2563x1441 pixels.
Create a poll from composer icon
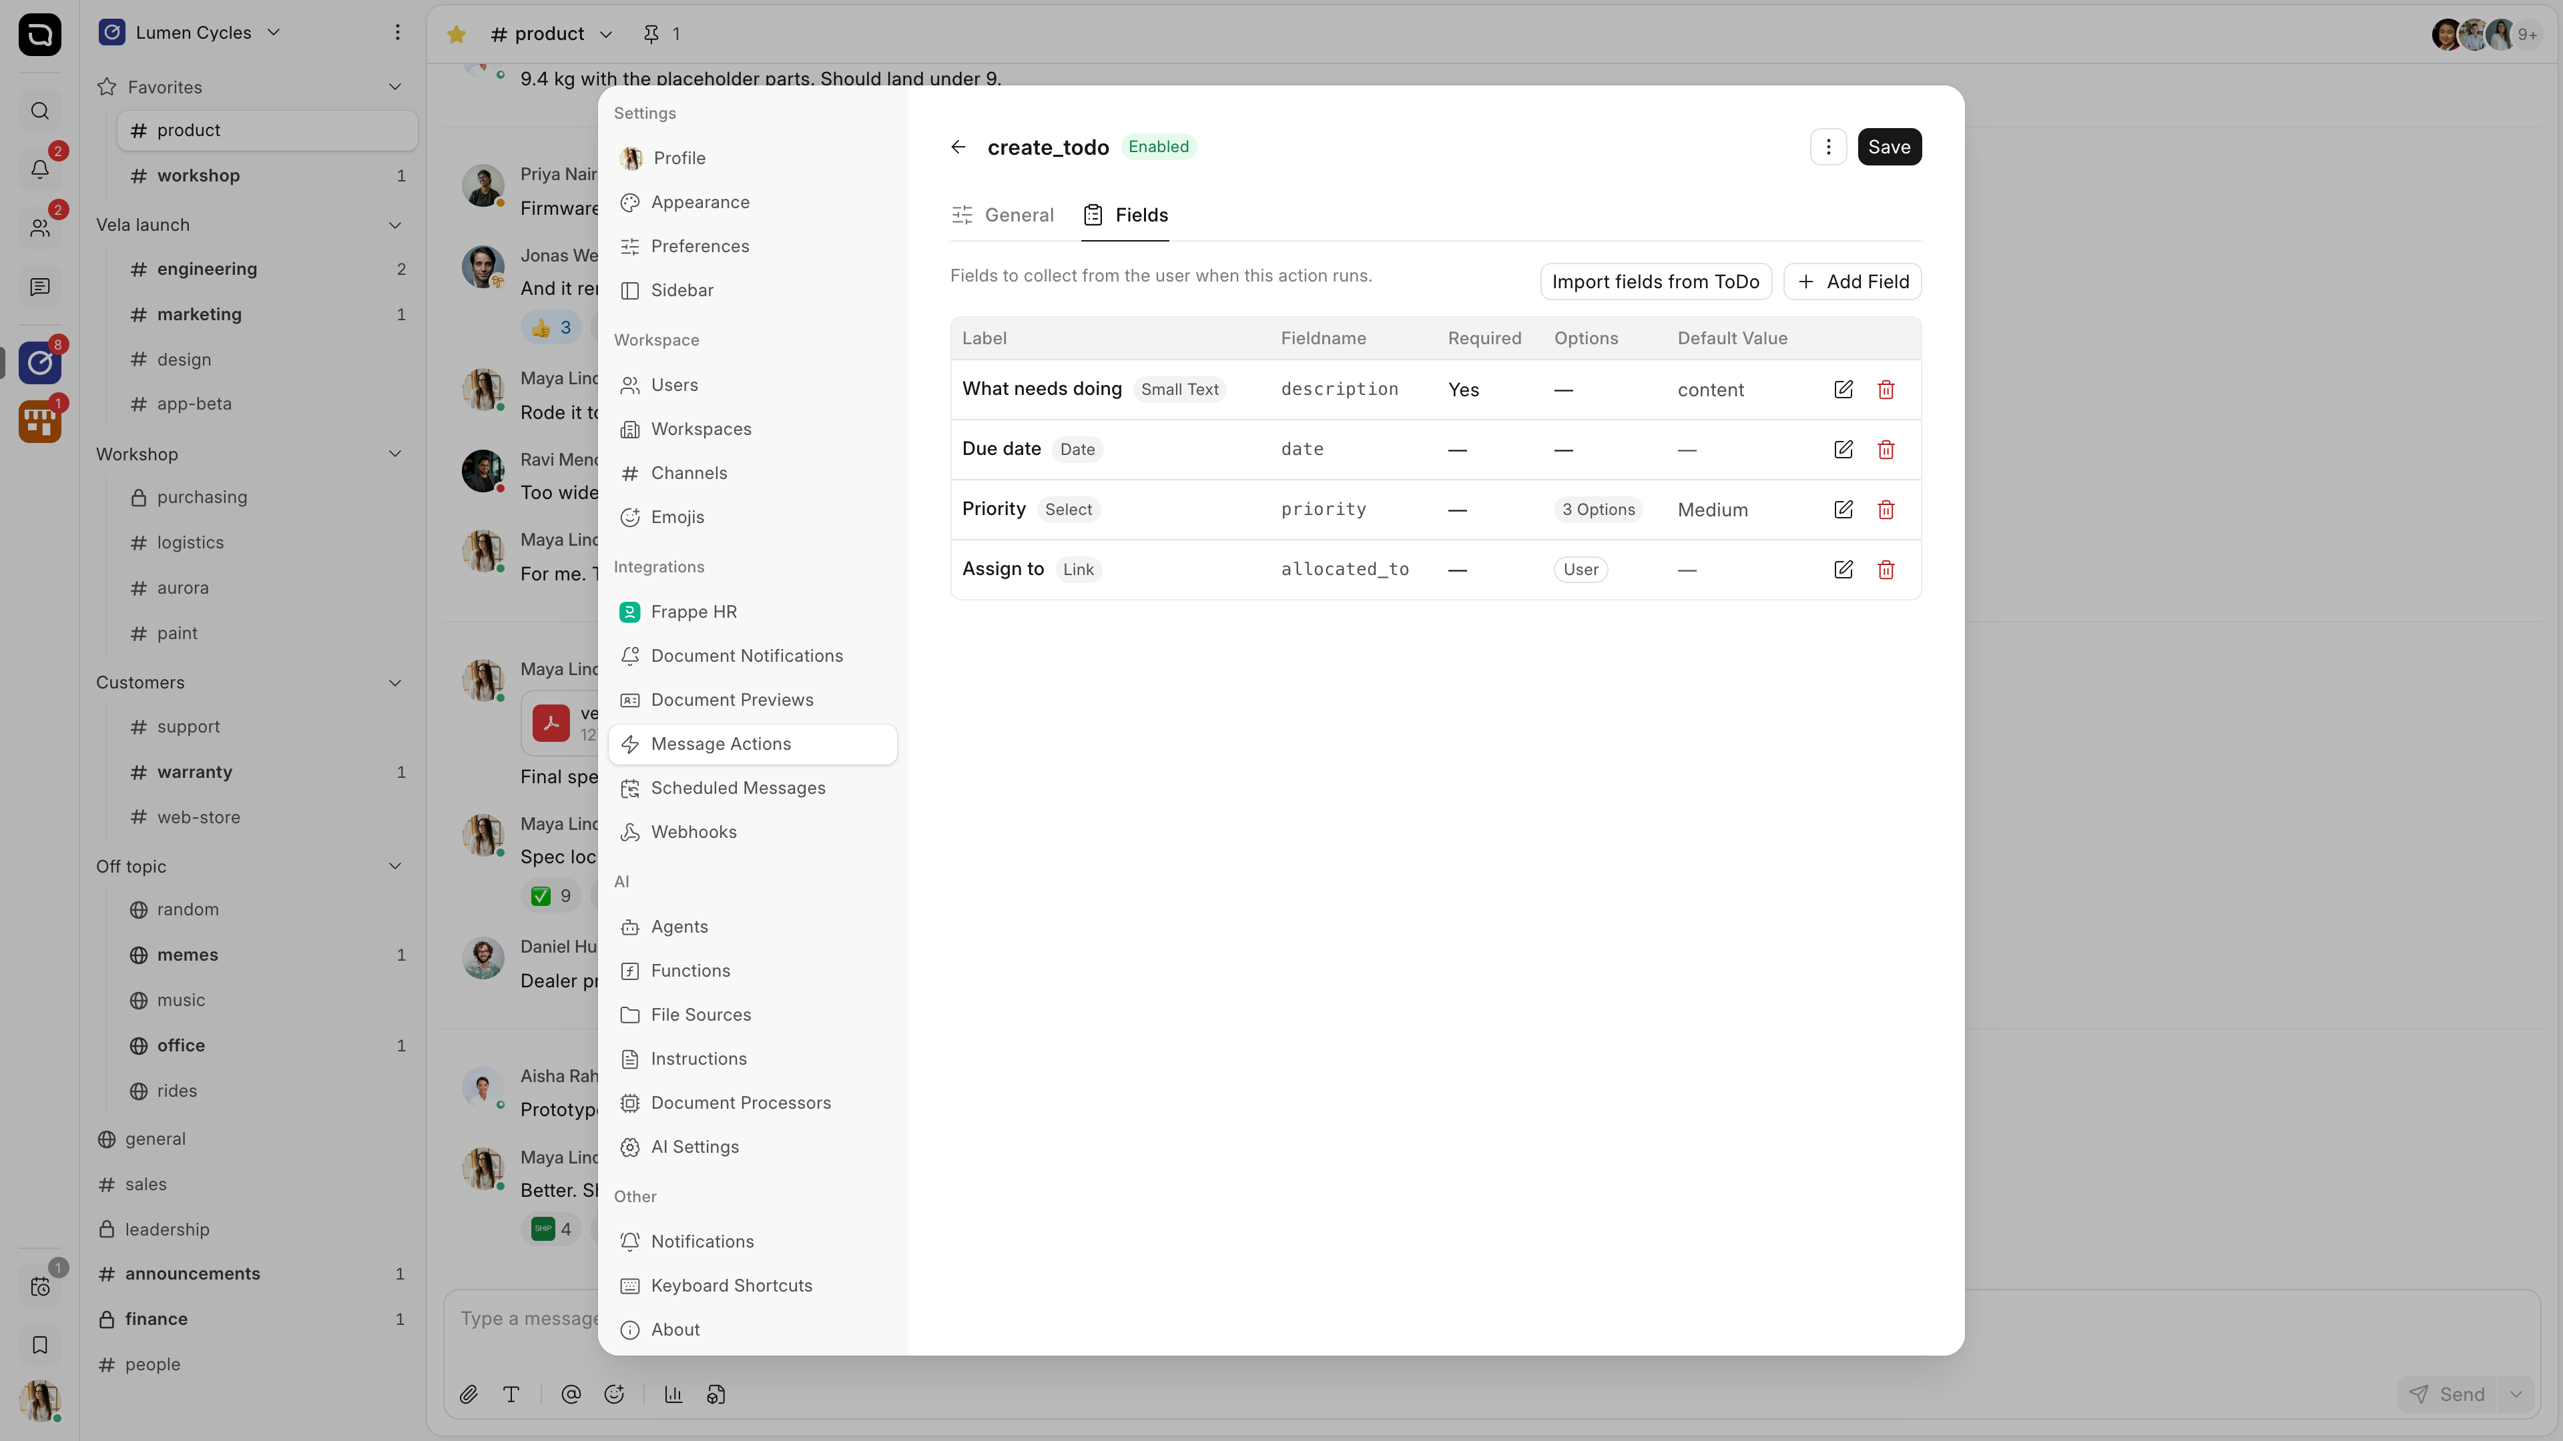point(673,1394)
